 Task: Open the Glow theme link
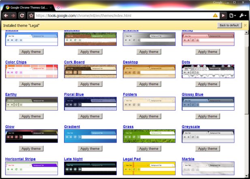(10, 127)
